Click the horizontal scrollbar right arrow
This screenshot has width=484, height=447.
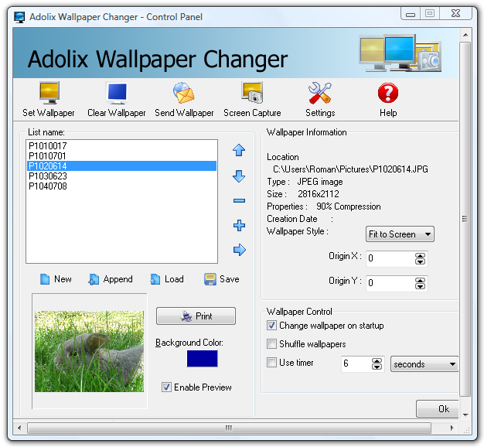452,428
